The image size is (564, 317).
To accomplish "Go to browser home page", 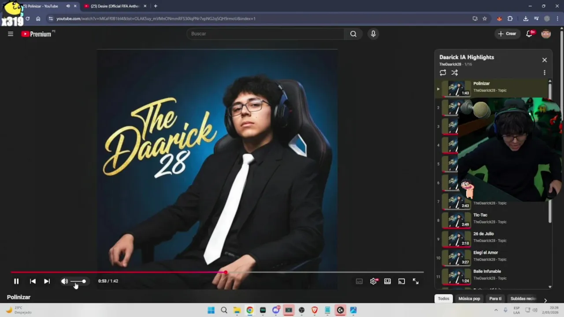I will coord(38,18).
